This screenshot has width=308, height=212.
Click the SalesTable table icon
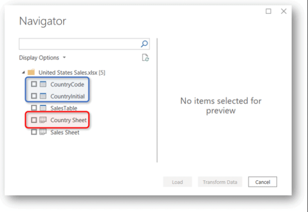click(x=43, y=108)
